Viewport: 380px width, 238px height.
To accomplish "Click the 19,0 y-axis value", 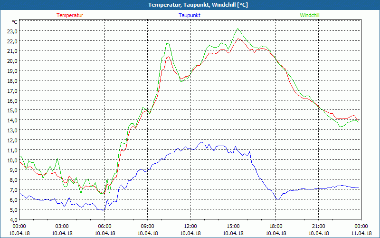I will coord(13,70).
